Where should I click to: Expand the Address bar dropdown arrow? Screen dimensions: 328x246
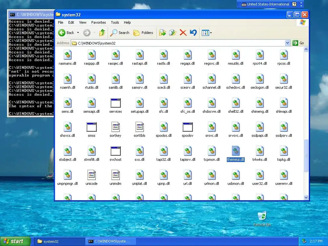[287, 43]
